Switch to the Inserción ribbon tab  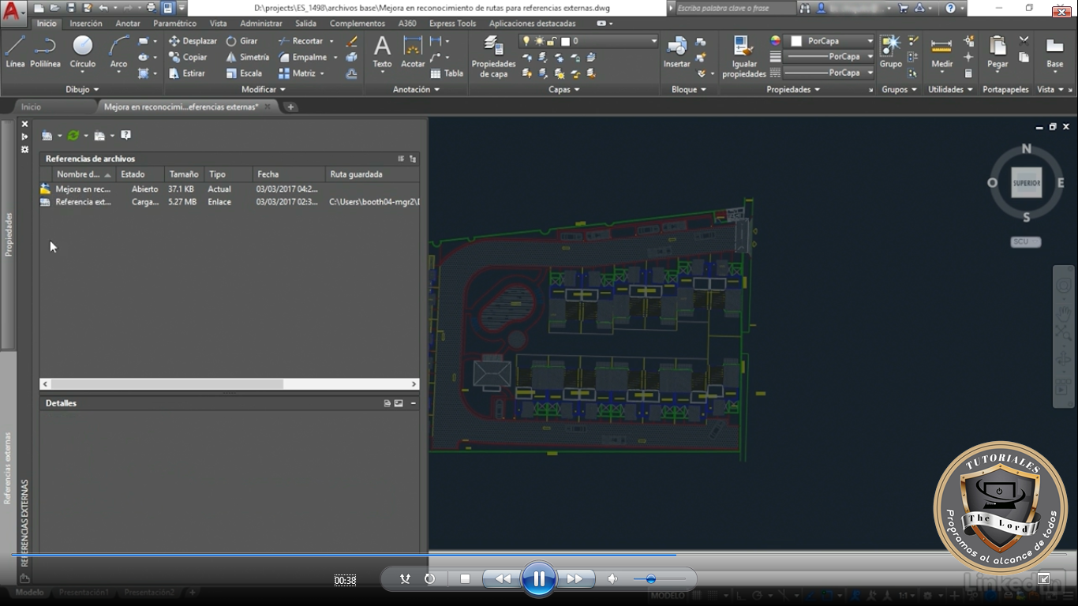[86, 23]
